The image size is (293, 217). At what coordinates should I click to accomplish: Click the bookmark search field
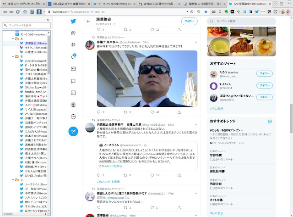[x=27, y=25]
